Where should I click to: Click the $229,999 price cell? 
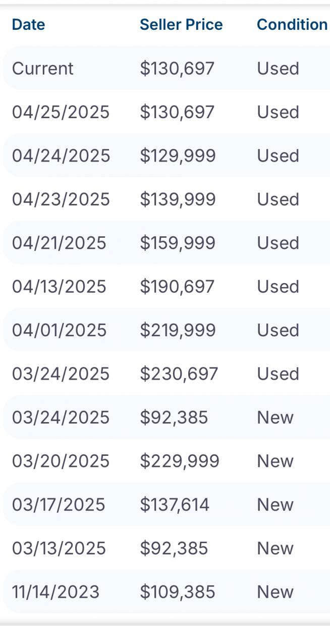[x=180, y=461]
